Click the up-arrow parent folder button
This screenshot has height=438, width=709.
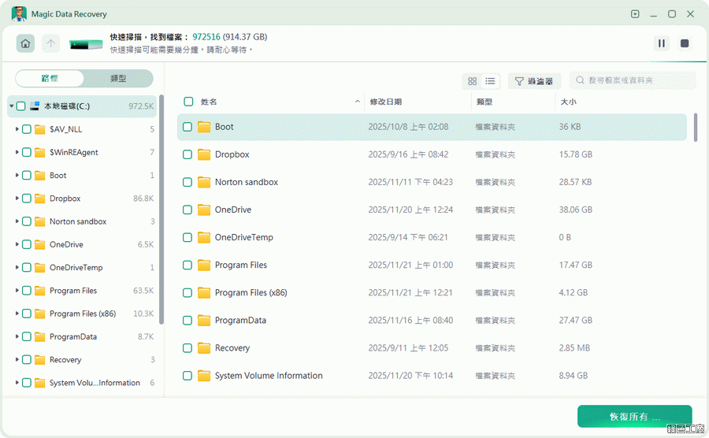(x=50, y=43)
